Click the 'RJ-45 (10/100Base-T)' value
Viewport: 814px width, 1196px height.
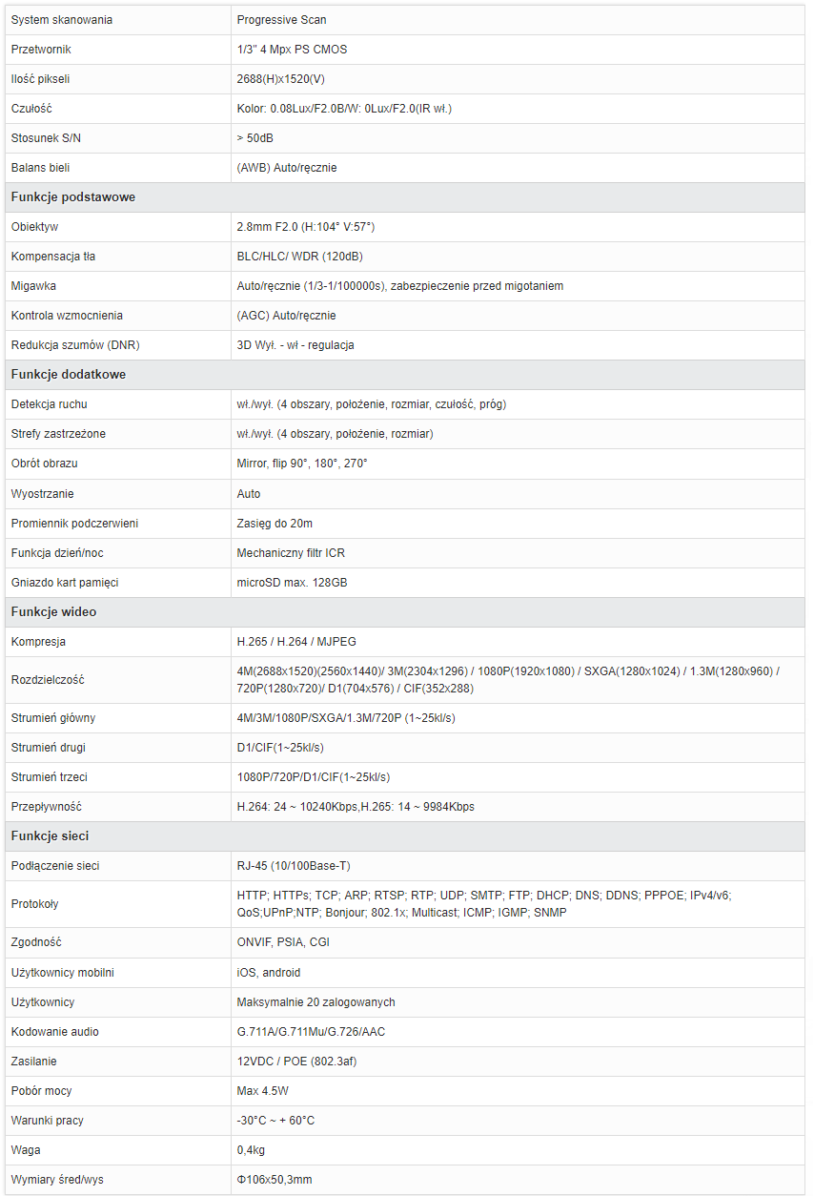tap(294, 866)
